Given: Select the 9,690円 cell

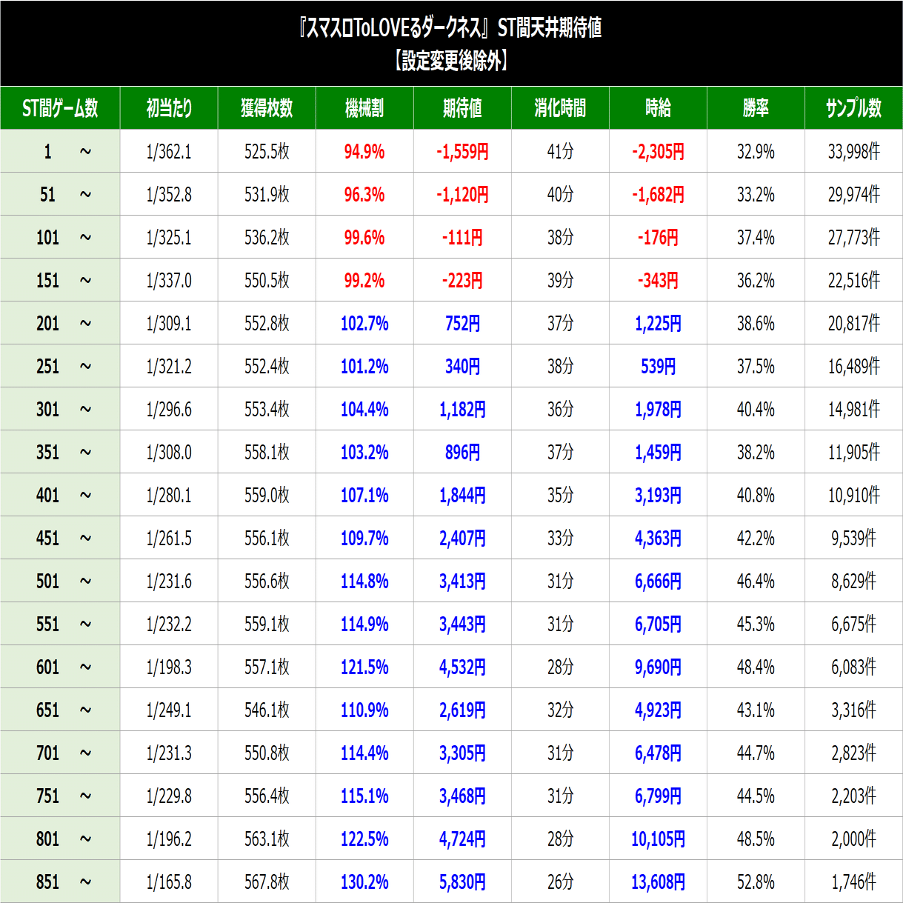Looking at the screenshot, I should click(x=658, y=667).
